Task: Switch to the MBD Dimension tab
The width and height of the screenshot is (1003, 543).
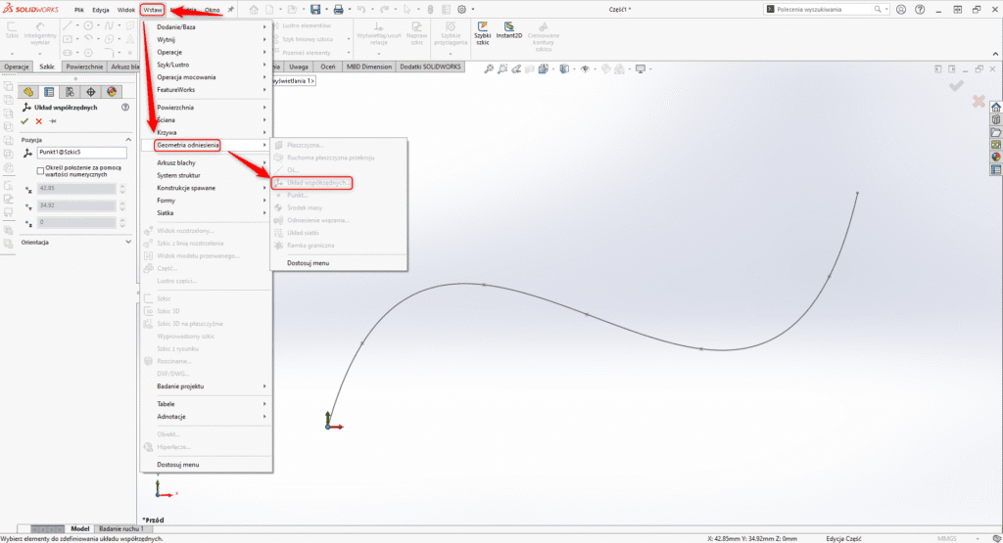Action: coord(369,67)
